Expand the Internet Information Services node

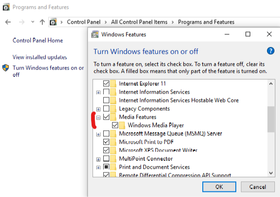pyautogui.click(x=98, y=92)
